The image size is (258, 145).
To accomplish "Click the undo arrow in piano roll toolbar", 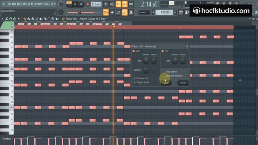I will (19, 19).
